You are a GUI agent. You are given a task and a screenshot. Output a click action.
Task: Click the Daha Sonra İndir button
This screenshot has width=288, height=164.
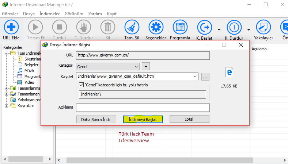coord(96,120)
